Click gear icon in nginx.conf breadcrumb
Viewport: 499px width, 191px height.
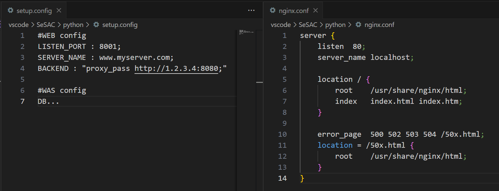pyautogui.click(x=359, y=25)
